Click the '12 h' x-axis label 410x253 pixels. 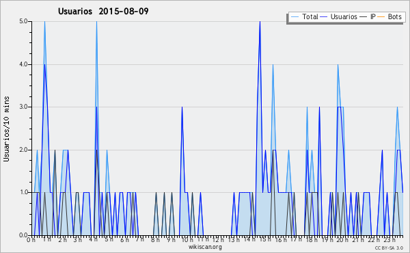pyautogui.click(x=218, y=240)
